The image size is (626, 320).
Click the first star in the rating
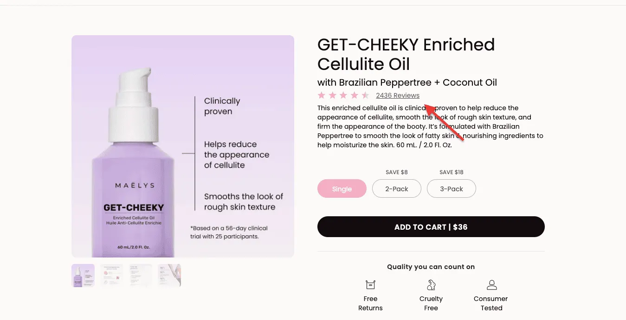pos(321,95)
